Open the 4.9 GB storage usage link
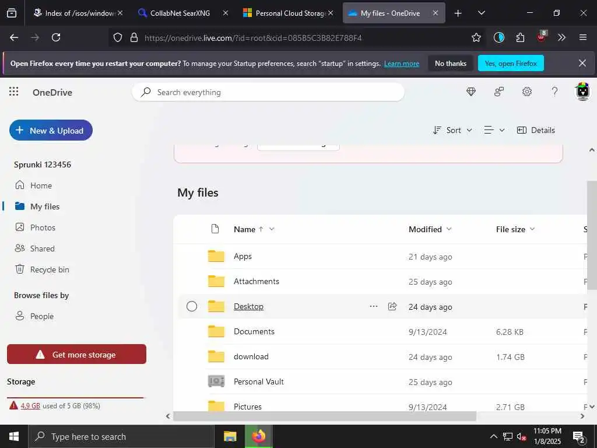Image resolution: width=597 pixels, height=448 pixels. click(x=30, y=406)
